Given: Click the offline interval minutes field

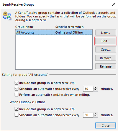Looking at the screenshot, I should tap(88, 115).
